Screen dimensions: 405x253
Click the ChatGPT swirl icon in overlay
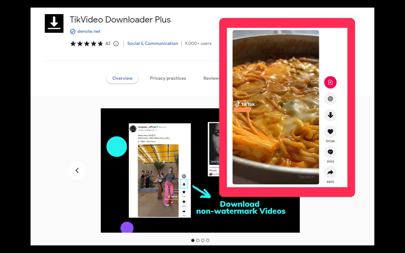pos(330,99)
